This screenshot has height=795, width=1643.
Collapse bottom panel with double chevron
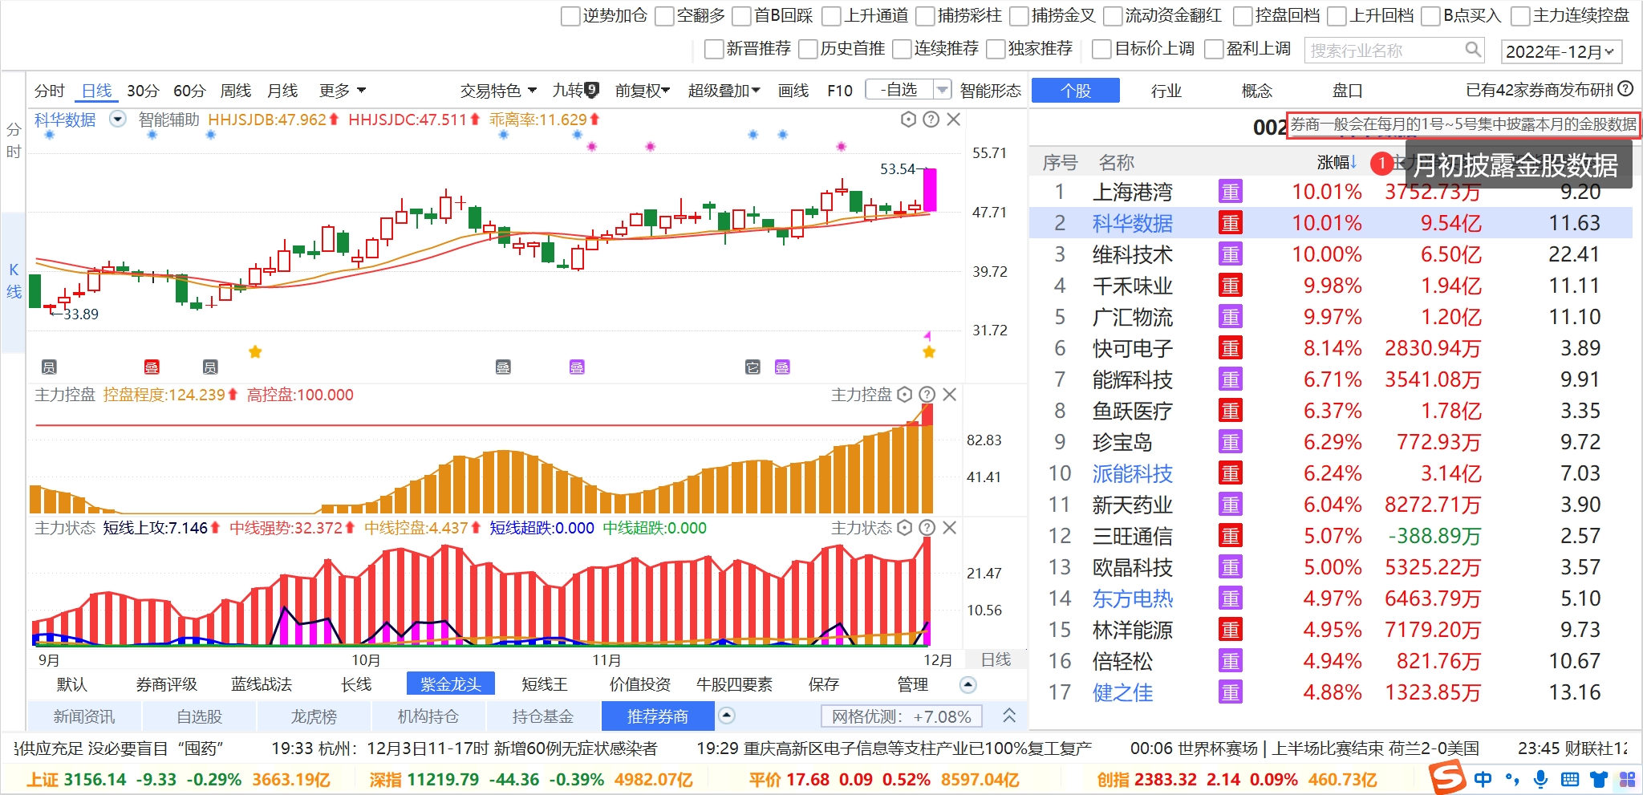pos(1009,715)
